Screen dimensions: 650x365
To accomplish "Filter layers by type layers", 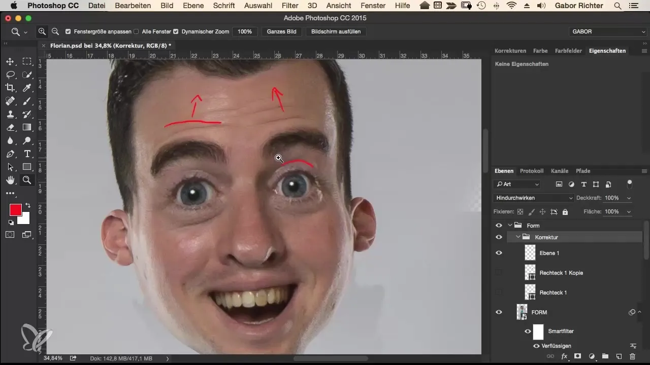I will (x=583, y=184).
